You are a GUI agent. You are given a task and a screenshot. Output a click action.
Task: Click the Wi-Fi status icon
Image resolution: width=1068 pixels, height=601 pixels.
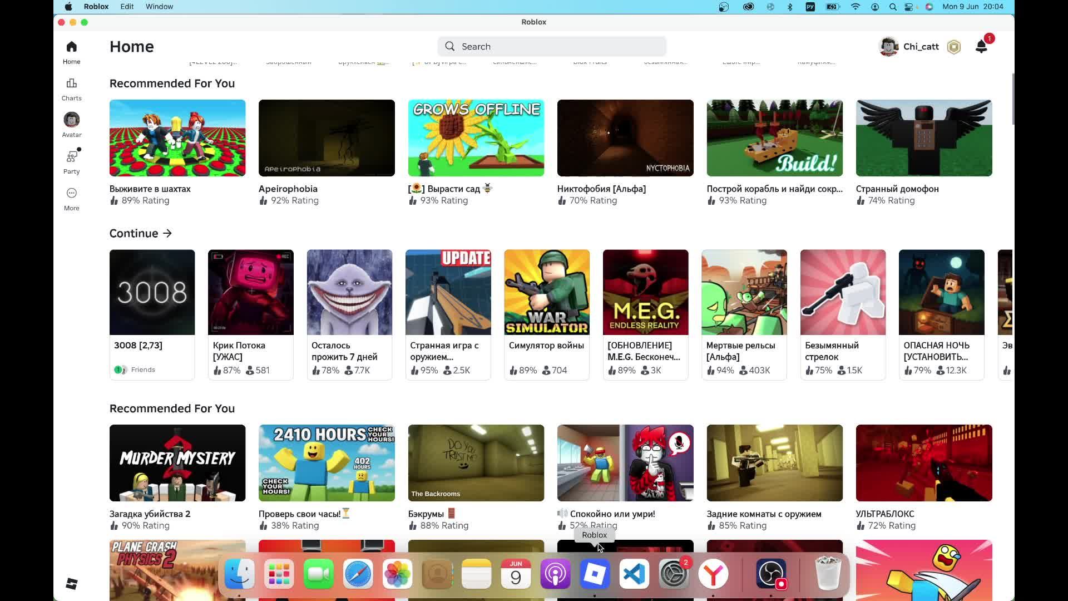point(856,7)
